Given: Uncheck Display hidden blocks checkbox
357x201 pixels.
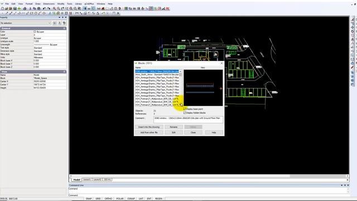Looking at the screenshot, I should pos(185,113).
